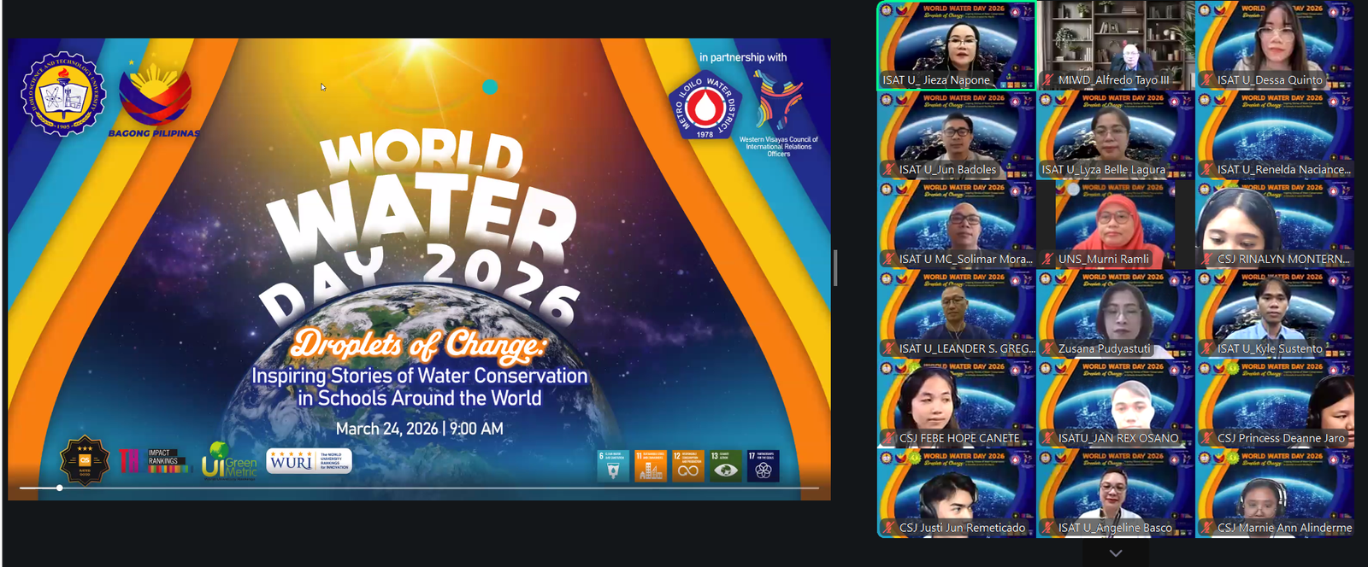1368x567 pixels.
Task: Click muted mic icon beside Angeline Basco
Action: (x=1047, y=529)
